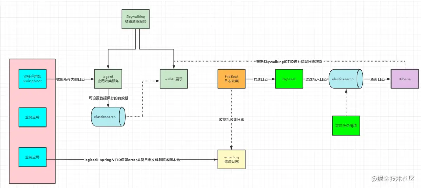
Task: Select the 发送日志 arrow label
Action: 261,79
